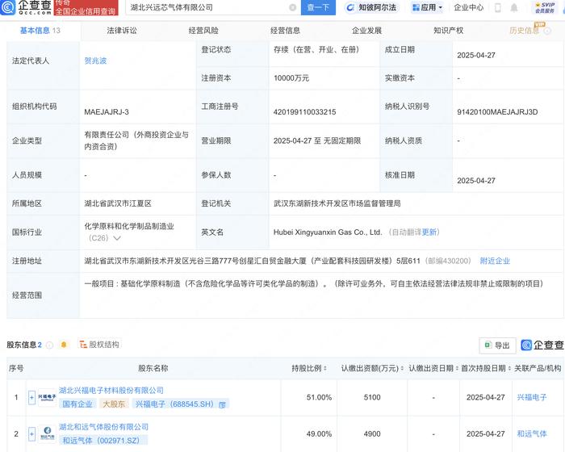565x452 pixels.
Task: Open the 附近企业 link
Action: click(495, 261)
